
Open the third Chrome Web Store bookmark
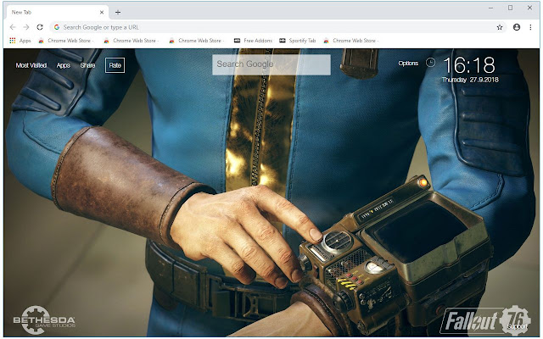[196, 41]
